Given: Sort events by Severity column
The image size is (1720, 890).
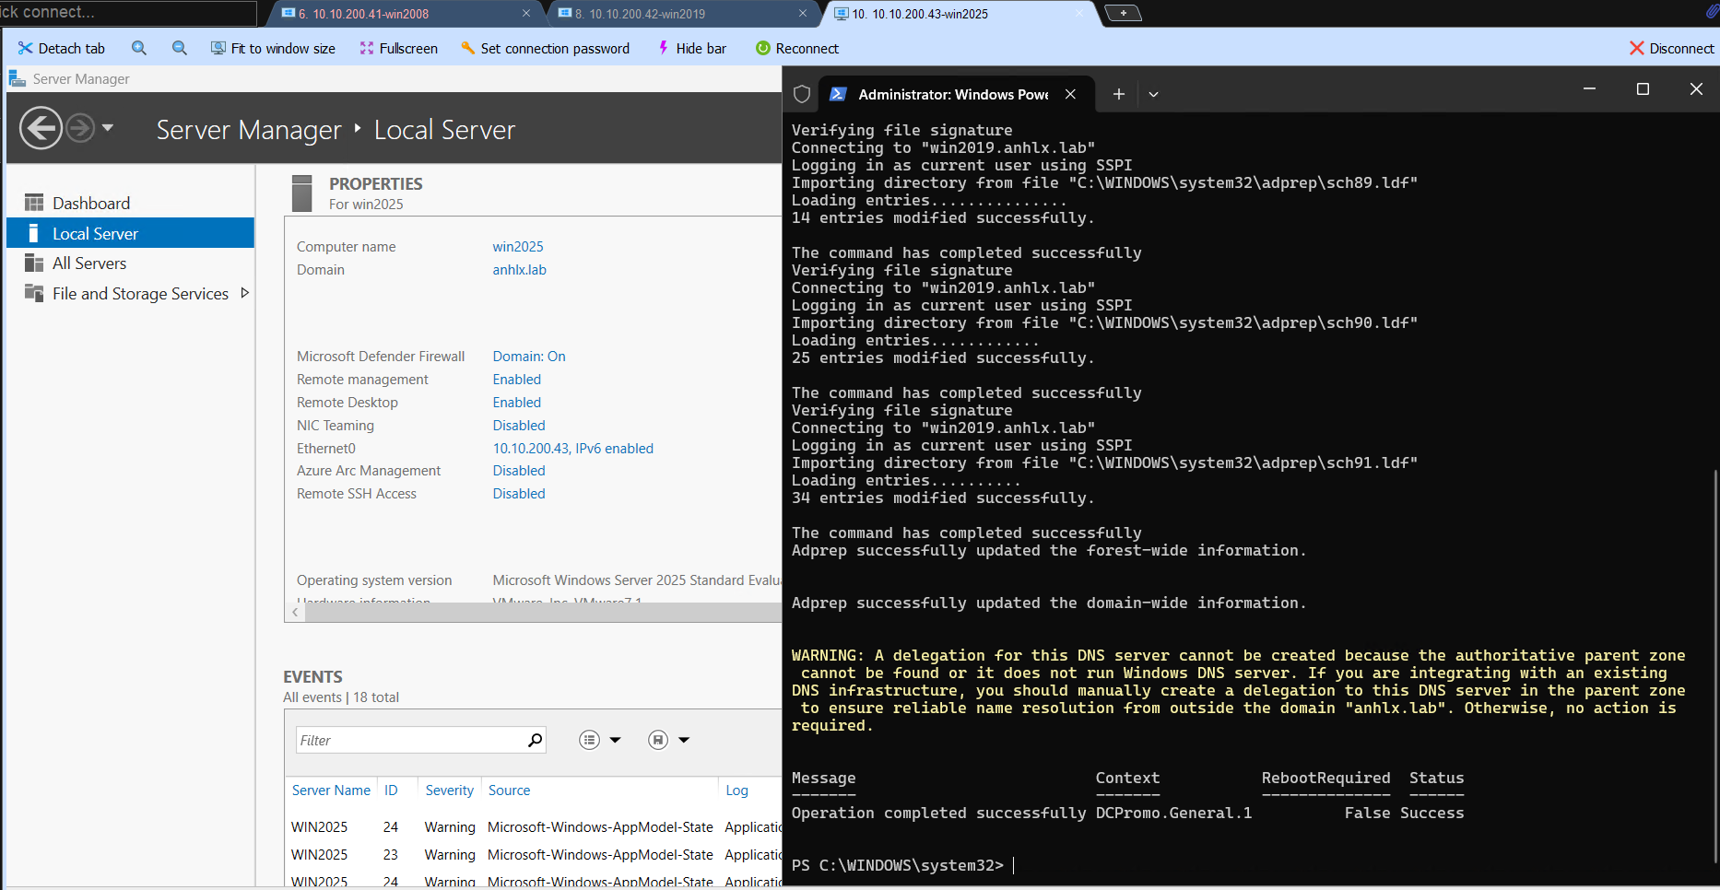Looking at the screenshot, I should (449, 790).
